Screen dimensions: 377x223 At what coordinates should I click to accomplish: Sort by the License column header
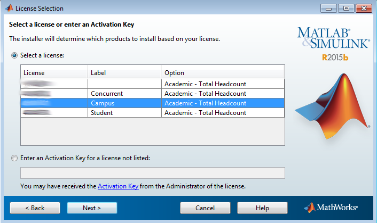point(54,72)
